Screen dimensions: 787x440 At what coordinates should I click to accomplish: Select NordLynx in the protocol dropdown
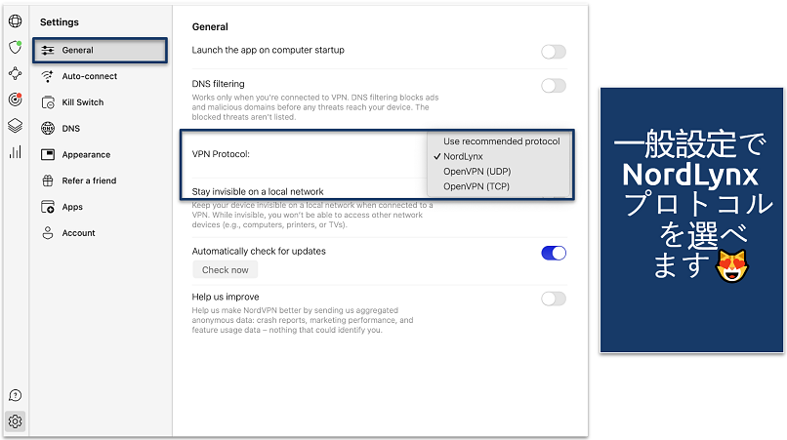[463, 156]
